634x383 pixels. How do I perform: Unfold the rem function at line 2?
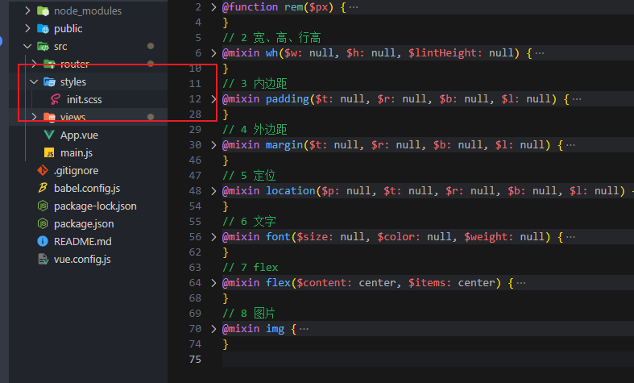pyautogui.click(x=213, y=7)
